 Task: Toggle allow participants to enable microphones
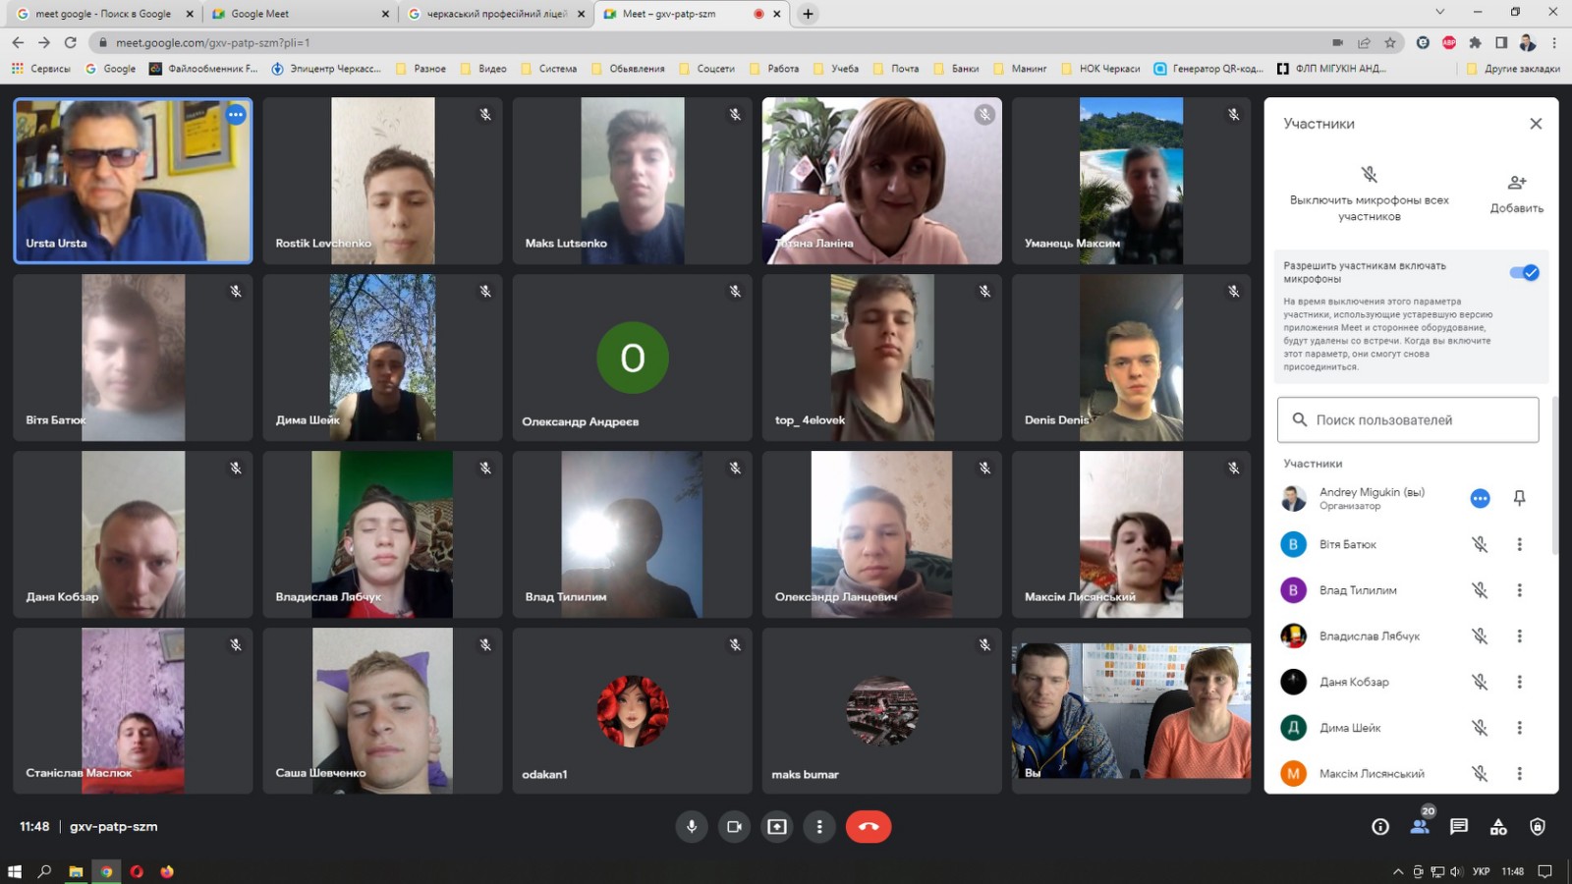point(1524,273)
